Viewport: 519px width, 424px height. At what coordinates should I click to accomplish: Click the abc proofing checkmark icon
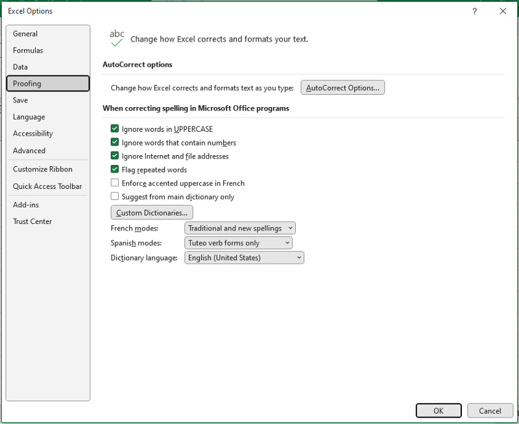click(117, 38)
